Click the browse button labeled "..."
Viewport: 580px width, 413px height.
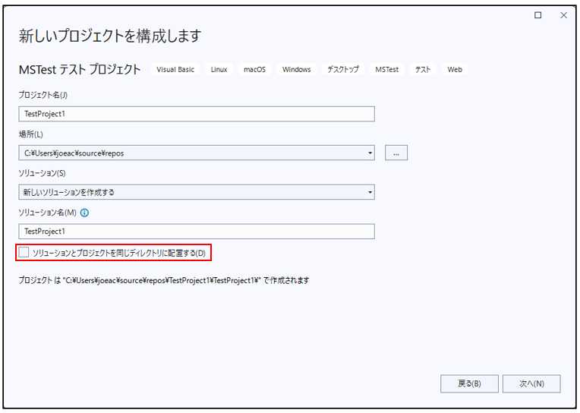(x=396, y=153)
